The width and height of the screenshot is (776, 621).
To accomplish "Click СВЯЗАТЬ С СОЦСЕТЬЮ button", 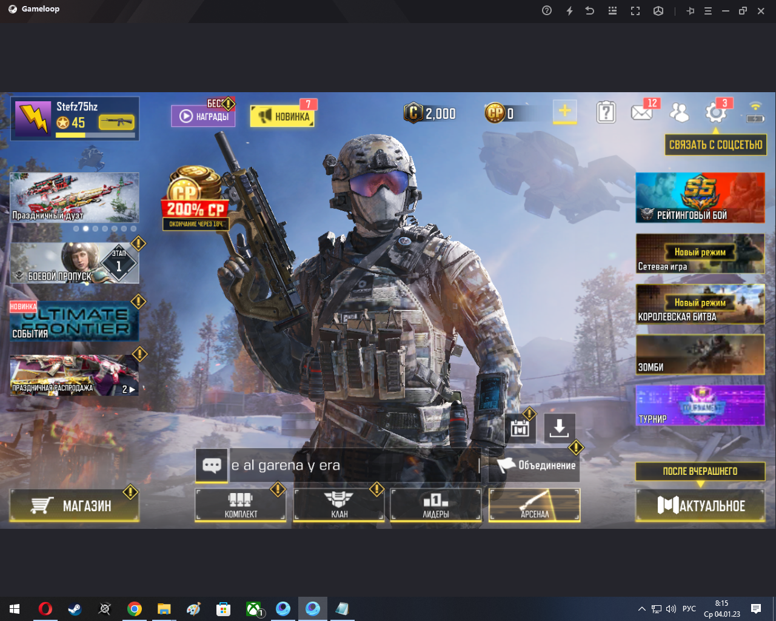I will pyautogui.click(x=715, y=145).
